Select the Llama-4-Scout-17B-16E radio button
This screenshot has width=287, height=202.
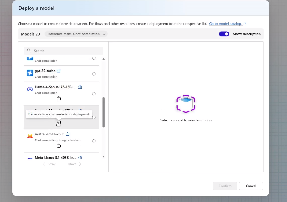click(x=94, y=94)
